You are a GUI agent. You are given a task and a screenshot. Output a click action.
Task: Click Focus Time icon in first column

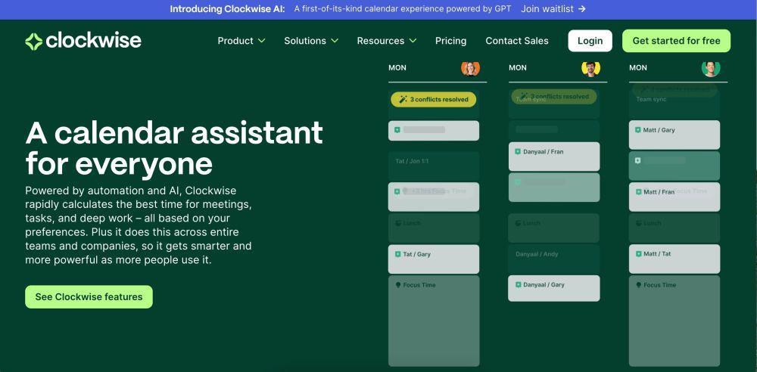tap(398, 285)
